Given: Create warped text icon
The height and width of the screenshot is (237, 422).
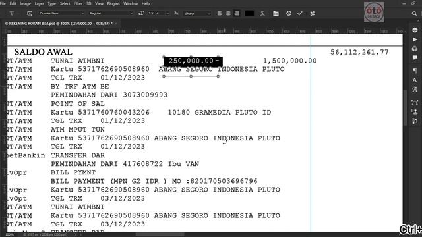Looking at the screenshot, I should click(262, 13).
